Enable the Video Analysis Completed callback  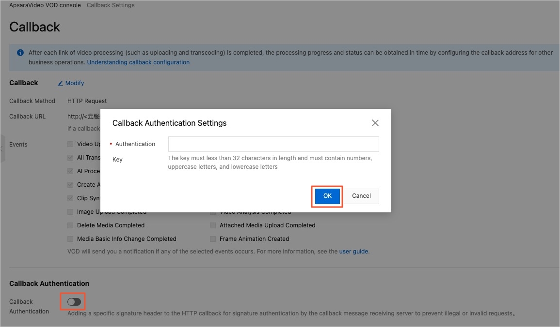[212, 211]
